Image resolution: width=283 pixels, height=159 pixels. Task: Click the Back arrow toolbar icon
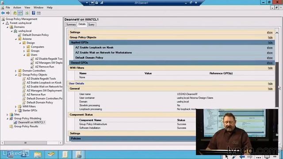tap(3, 13)
